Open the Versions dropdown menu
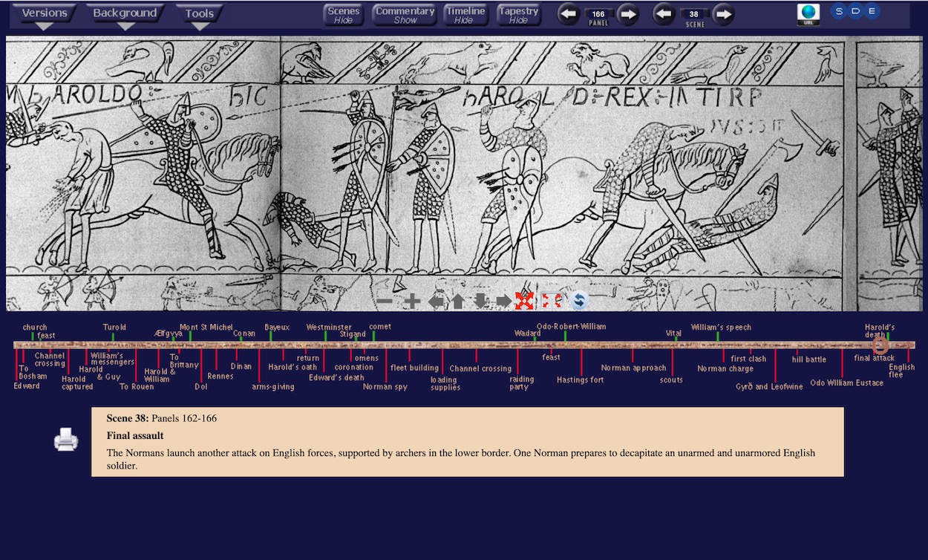Image resolution: width=928 pixels, height=560 pixels. (x=45, y=15)
